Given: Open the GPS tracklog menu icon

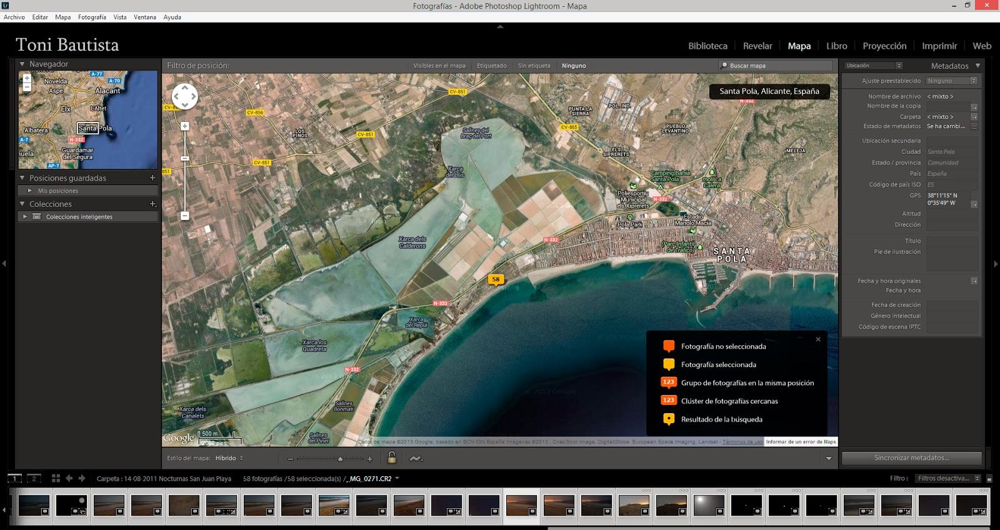Looking at the screenshot, I should click(416, 458).
